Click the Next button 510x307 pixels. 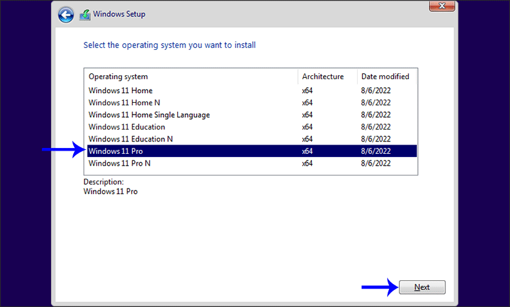tap(422, 287)
